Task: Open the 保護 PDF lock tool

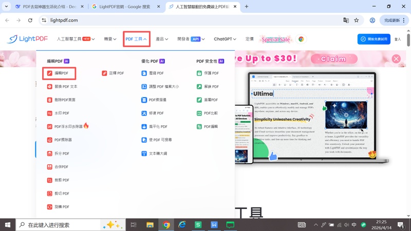Action: click(208, 73)
